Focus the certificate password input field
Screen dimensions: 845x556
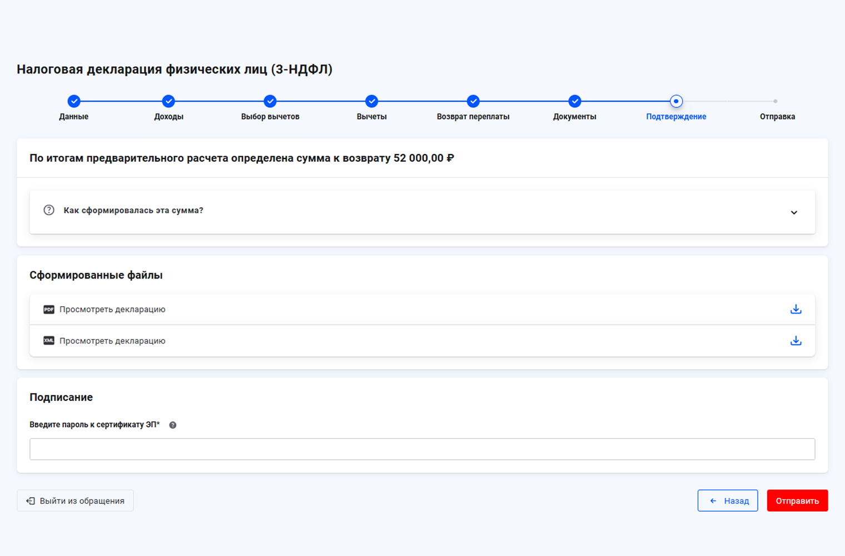422,449
